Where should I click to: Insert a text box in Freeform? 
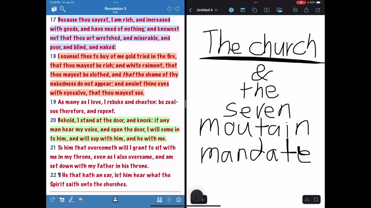point(267,10)
